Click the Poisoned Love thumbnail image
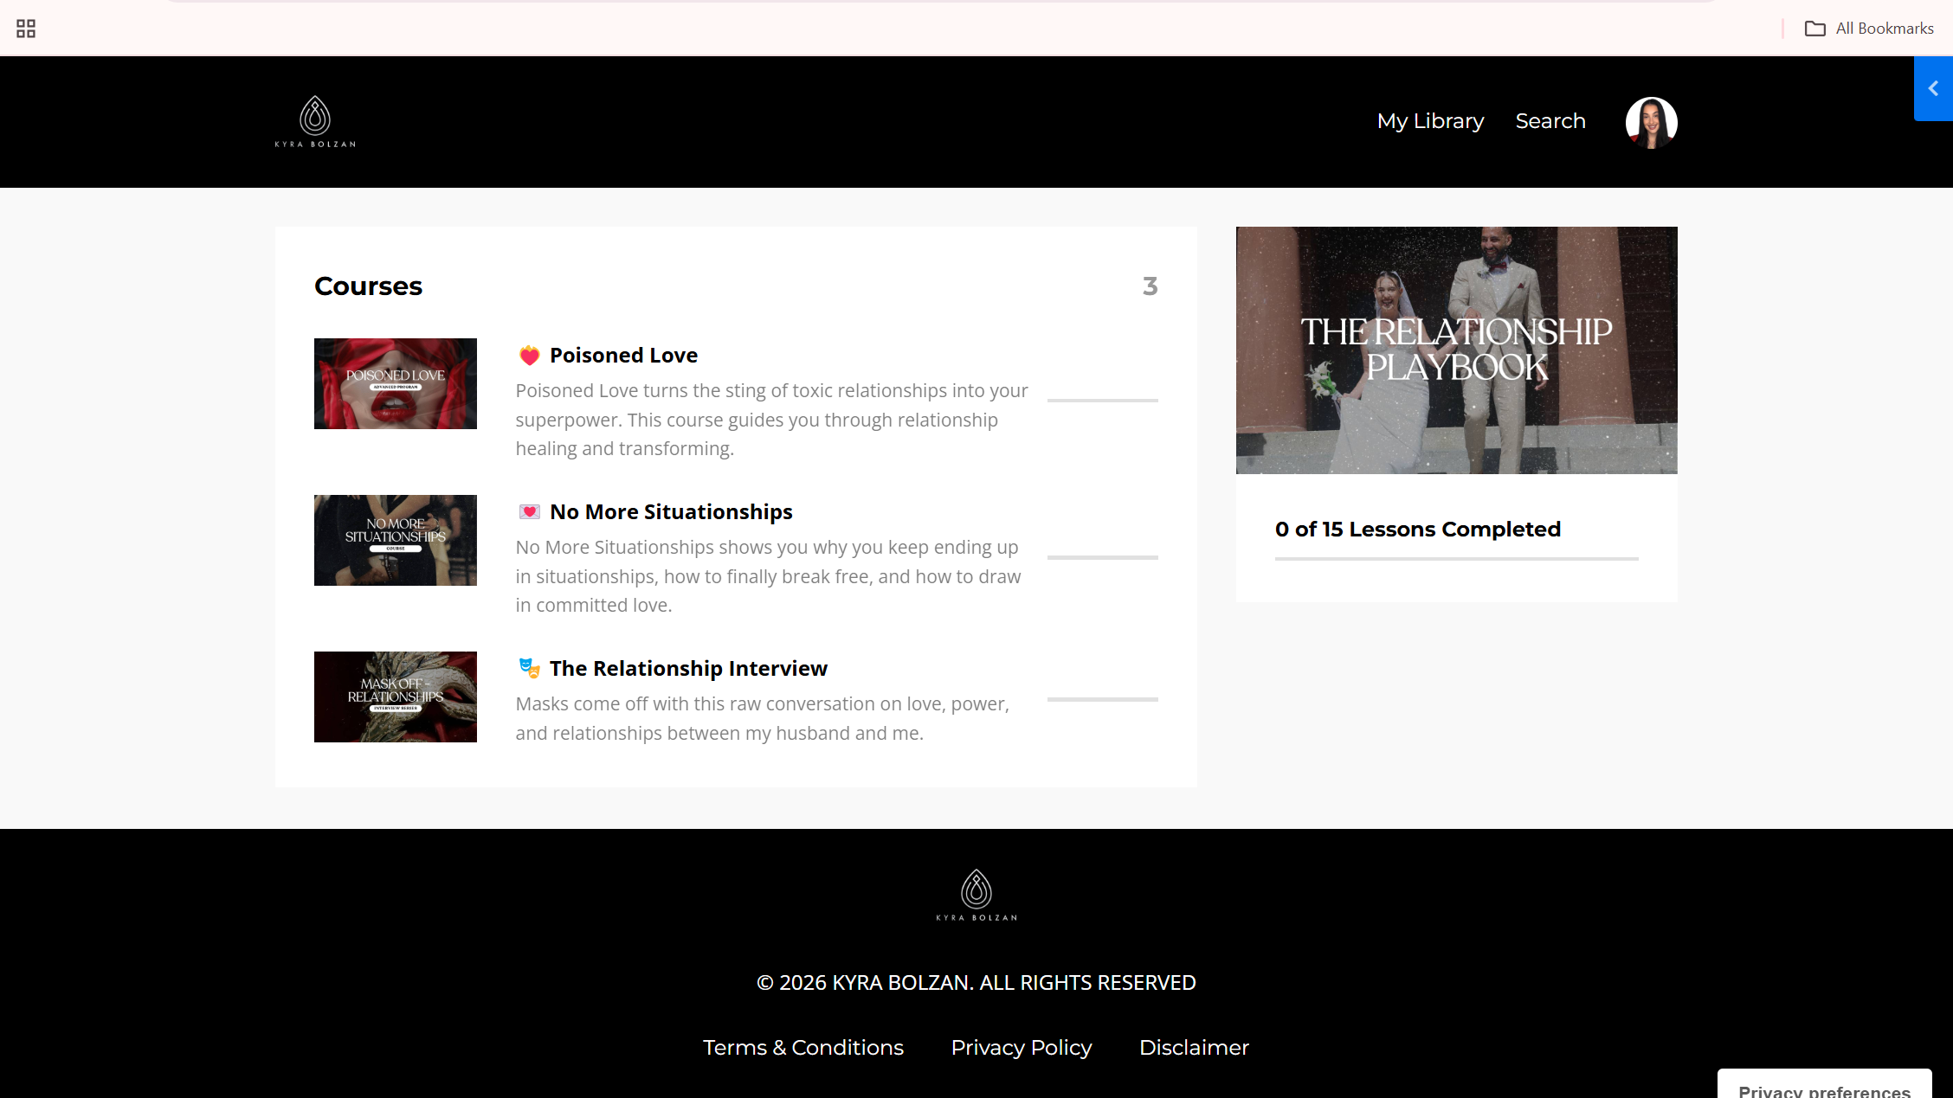The height and width of the screenshot is (1098, 1953). (395, 383)
